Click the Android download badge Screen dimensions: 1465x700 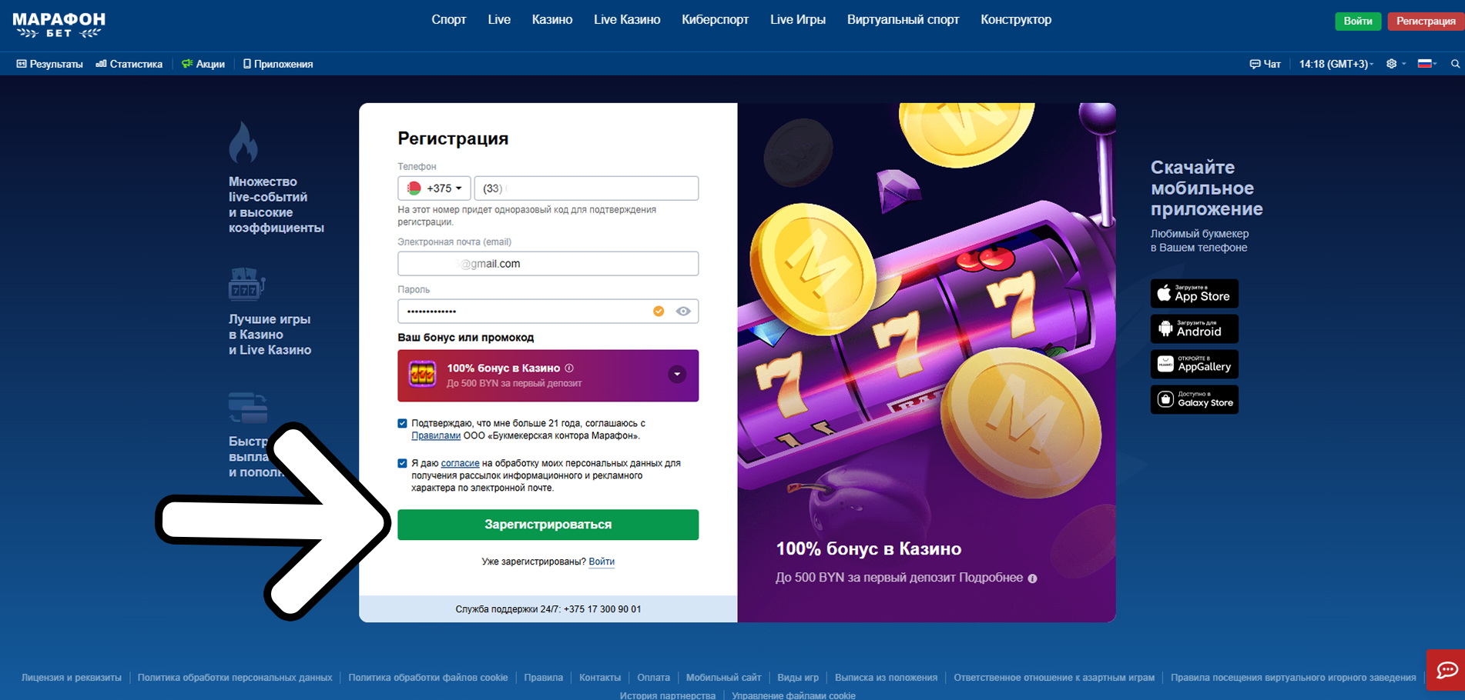(1194, 328)
